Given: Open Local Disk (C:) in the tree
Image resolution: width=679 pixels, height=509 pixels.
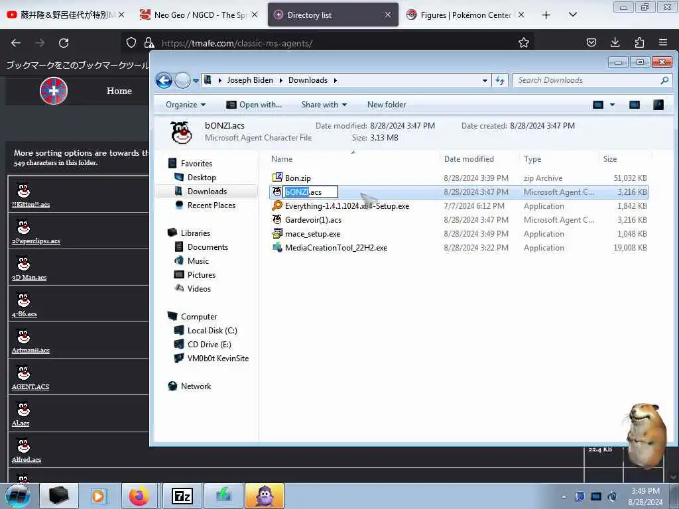Looking at the screenshot, I should click(x=212, y=330).
